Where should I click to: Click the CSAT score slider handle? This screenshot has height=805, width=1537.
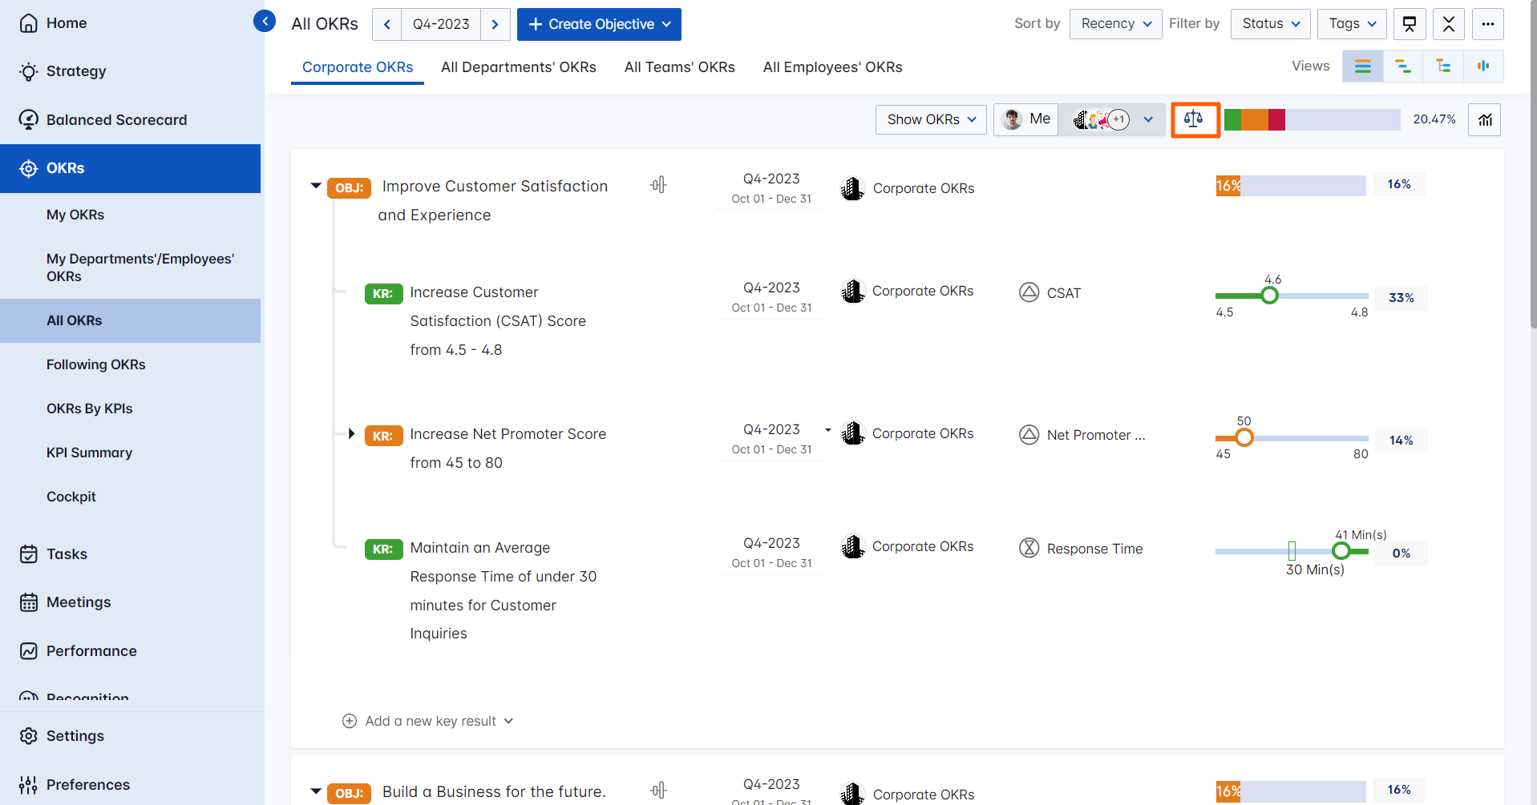(x=1269, y=296)
